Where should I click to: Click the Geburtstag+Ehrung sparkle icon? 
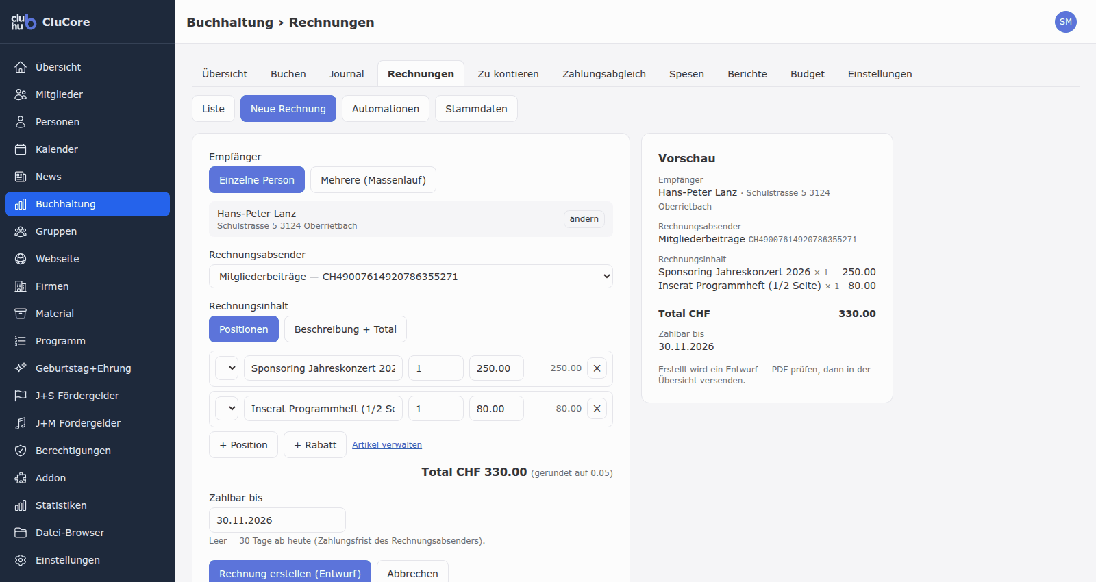[x=21, y=368]
